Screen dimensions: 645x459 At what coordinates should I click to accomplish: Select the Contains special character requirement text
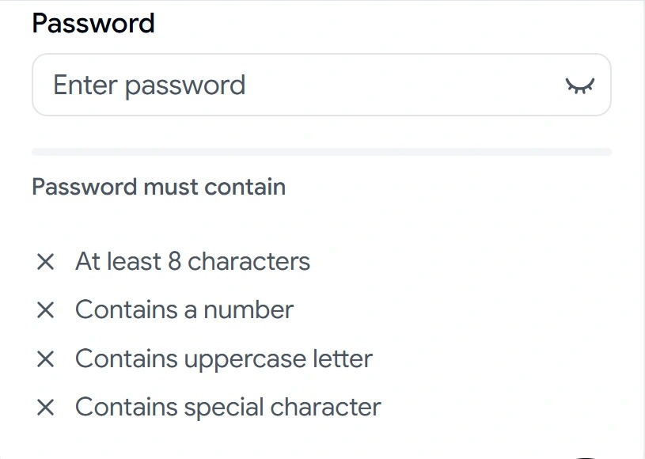(x=228, y=408)
